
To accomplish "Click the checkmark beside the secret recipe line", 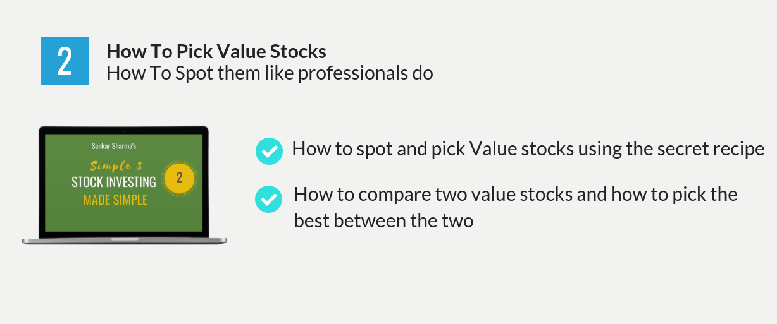I will coord(269,151).
